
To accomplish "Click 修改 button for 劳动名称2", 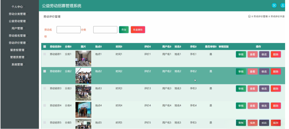I will click(x=264, y=72).
